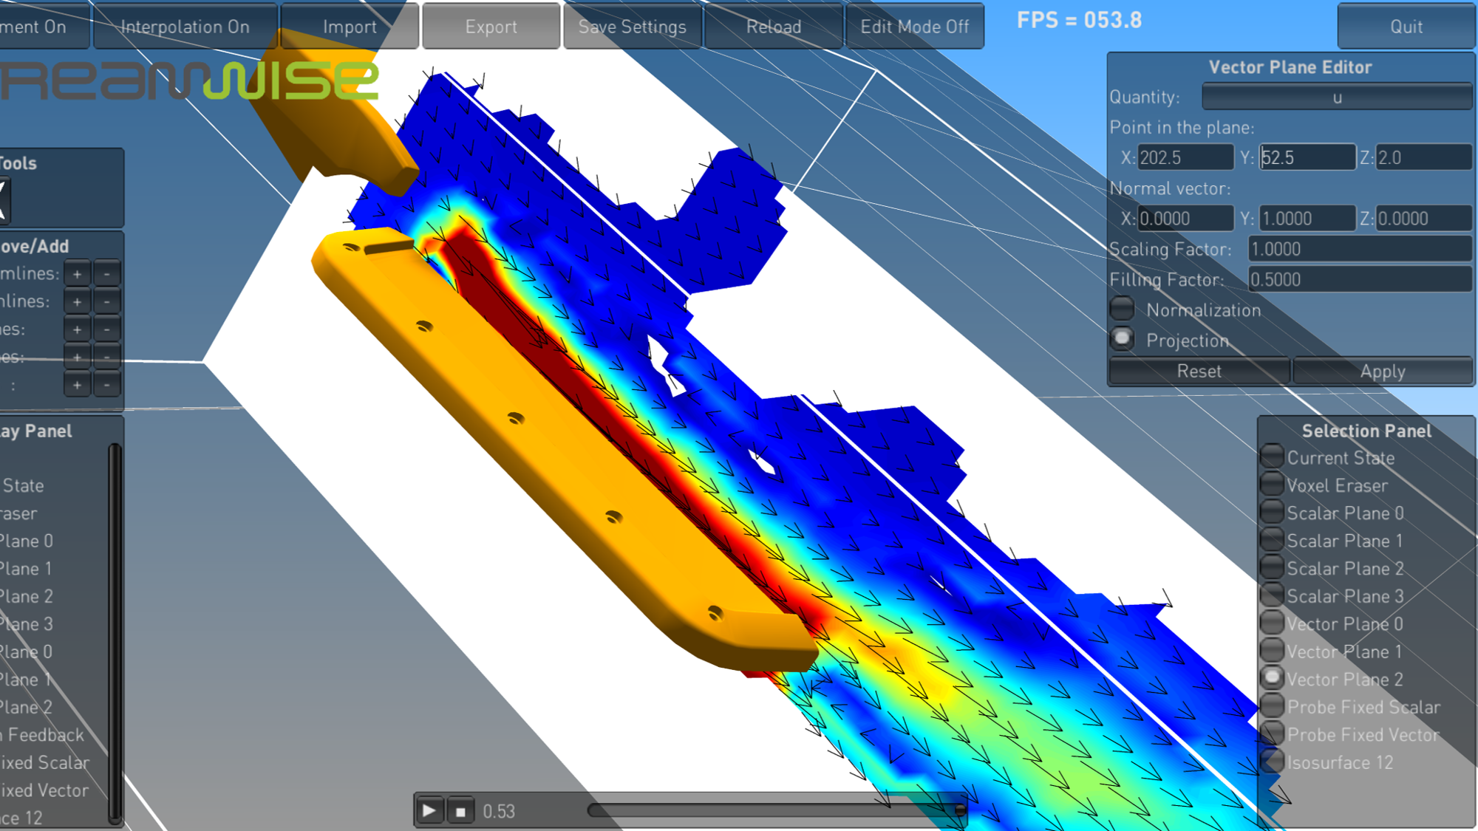This screenshot has height=831, width=1478.
Task: Enable Normalization in the Vector Plane Editor
Action: 1122,308
